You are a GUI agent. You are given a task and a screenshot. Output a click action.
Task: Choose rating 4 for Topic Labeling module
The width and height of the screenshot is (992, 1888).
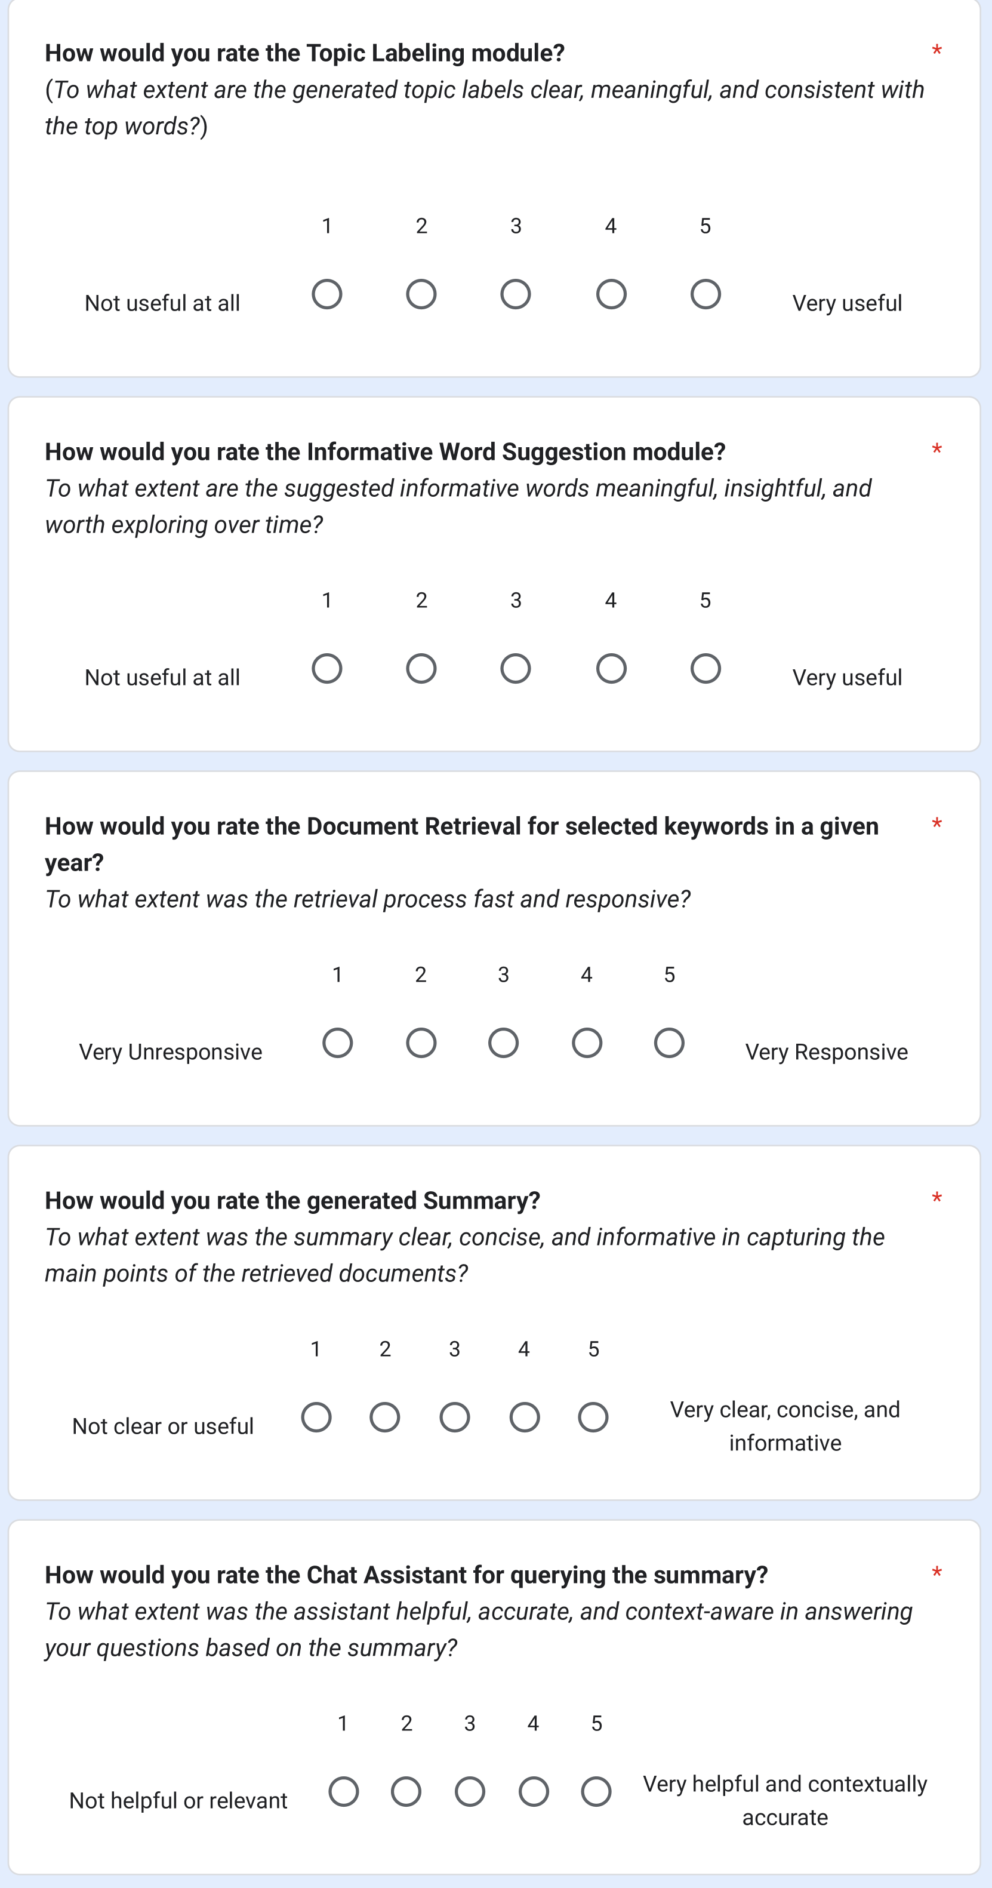point(611,294)
